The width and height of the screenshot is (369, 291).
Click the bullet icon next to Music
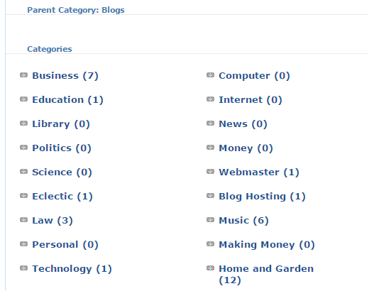pos(210,220)
